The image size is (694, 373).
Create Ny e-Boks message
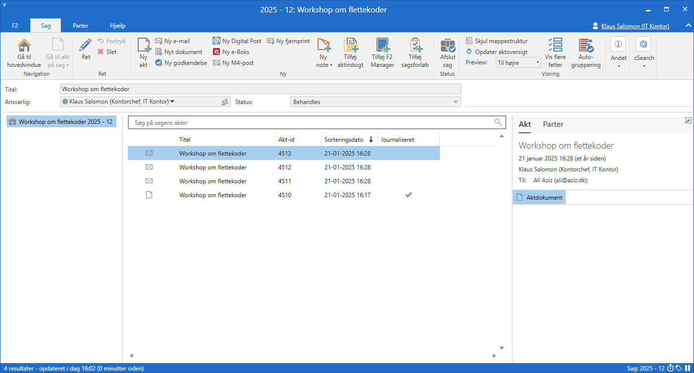pos(231,52)
